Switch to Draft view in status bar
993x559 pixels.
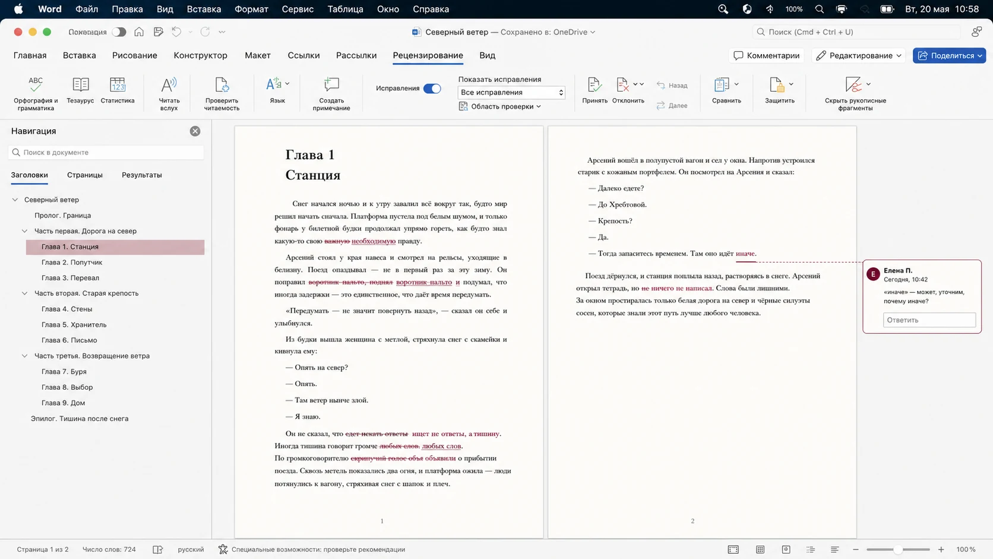pyautogui.click(x=834, y=549)
